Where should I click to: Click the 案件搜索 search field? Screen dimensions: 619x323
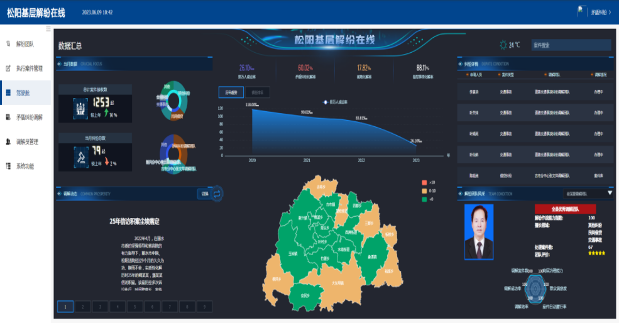pos(570,45)
